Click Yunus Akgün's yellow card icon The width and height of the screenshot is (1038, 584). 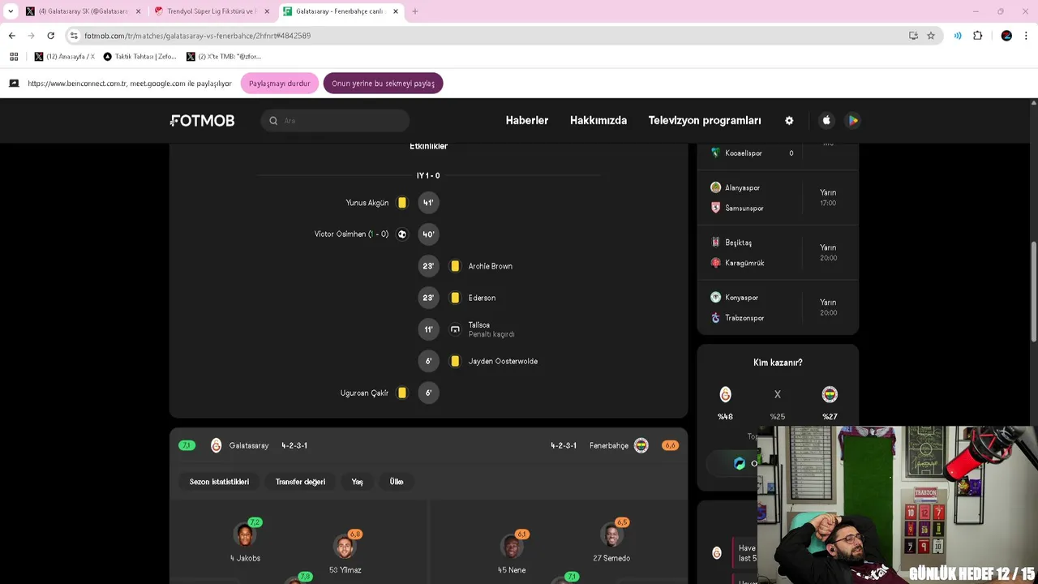(x=402, y=203)
